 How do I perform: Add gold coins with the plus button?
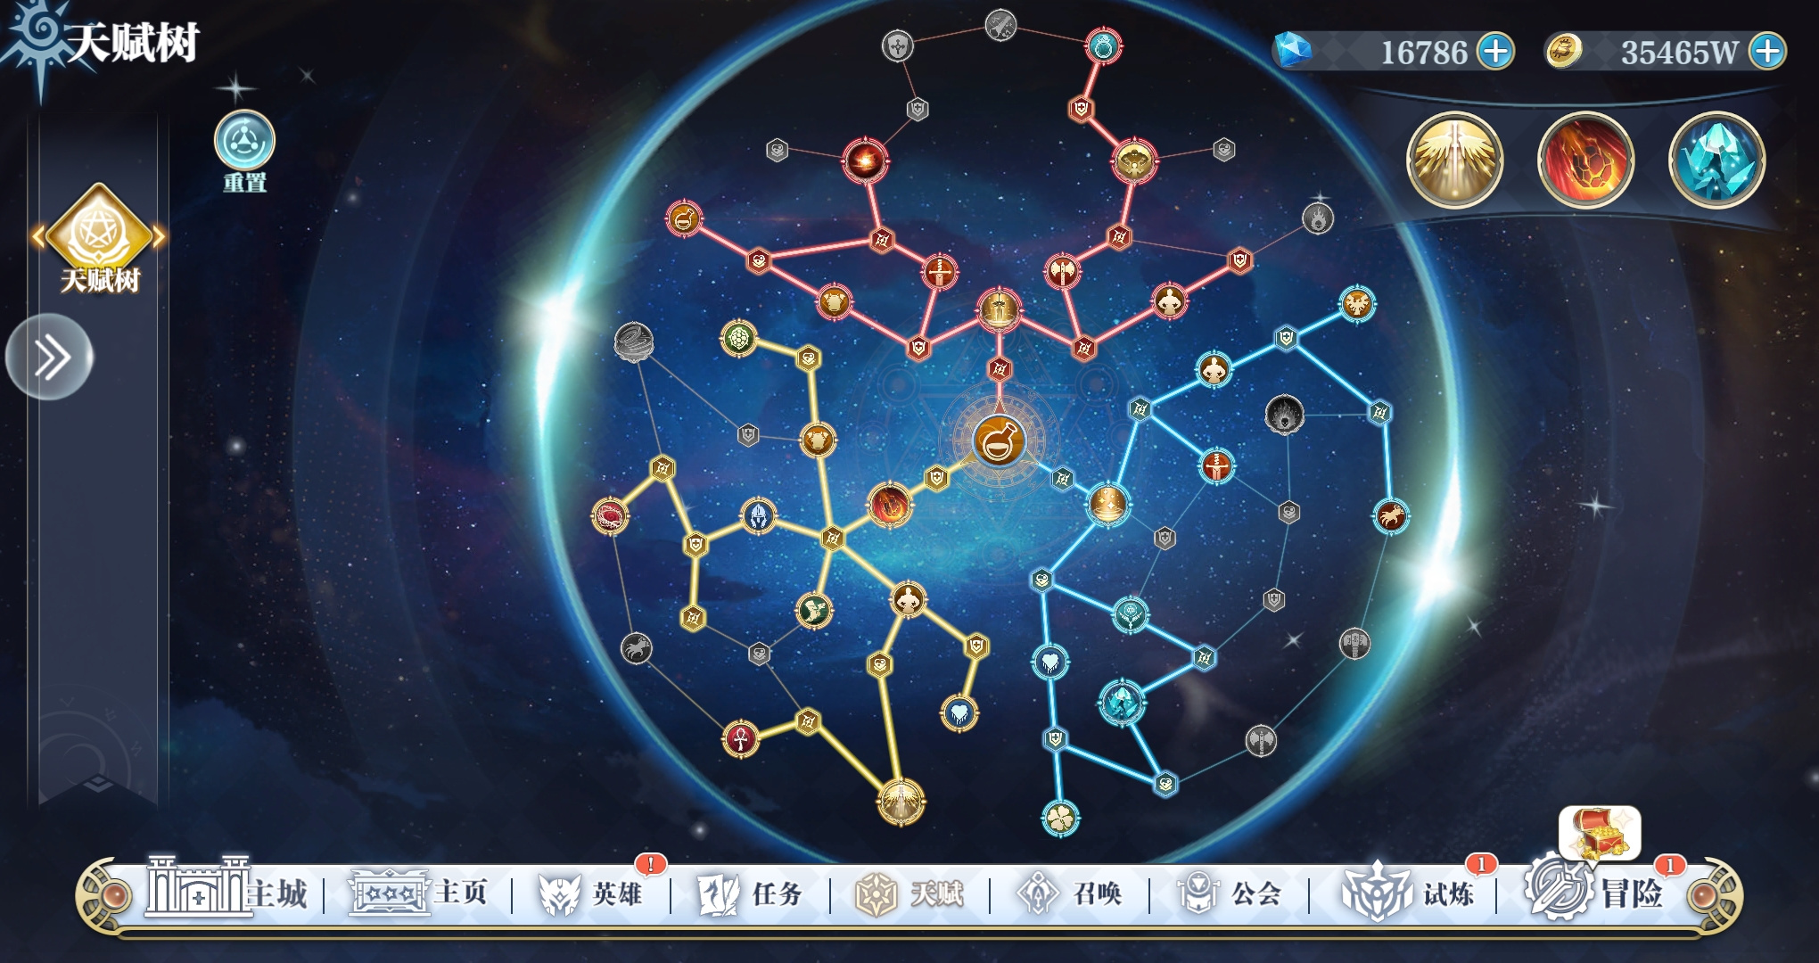1767,51
